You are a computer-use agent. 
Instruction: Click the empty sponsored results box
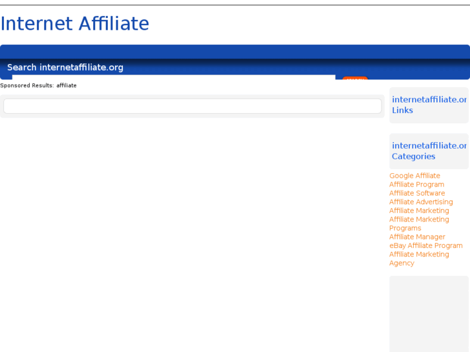[193, 106]
